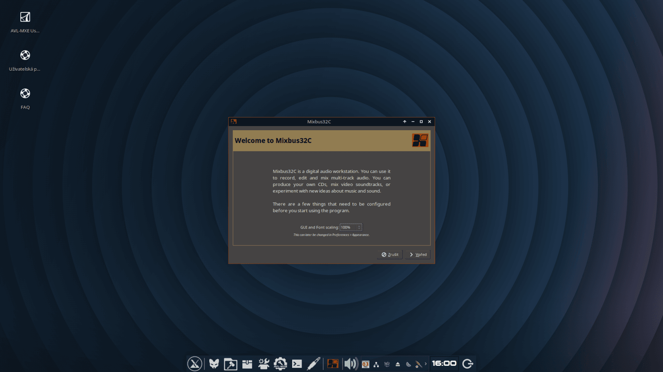Launch the Firefox browser from the taskbar

[213, 364]
